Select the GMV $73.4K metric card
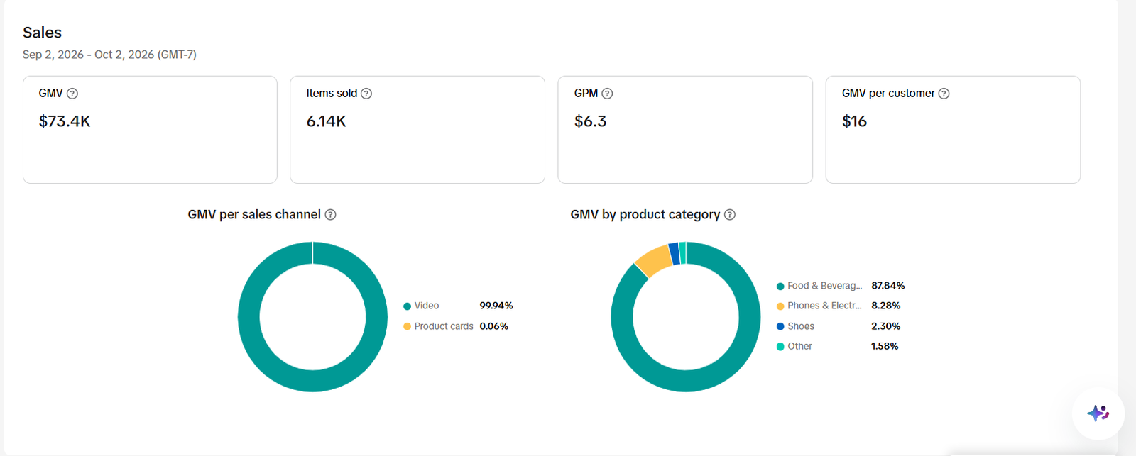This screenshot has width=1136, height=456. [x=150, y=130]
